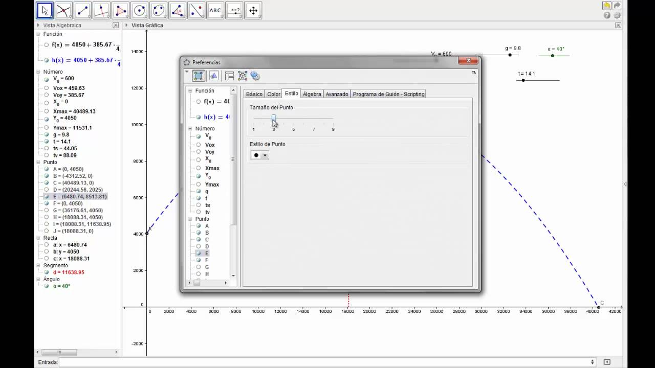The width and height of the screenshot is (655, 368).
Task: Toggle visibility of Xmax = 40489.13
Action: click(x=47, y=111)
